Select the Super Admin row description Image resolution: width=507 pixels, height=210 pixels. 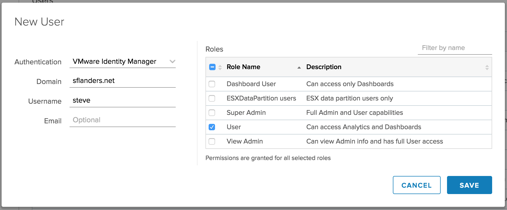pyautogui.click(x=354, y=113)
